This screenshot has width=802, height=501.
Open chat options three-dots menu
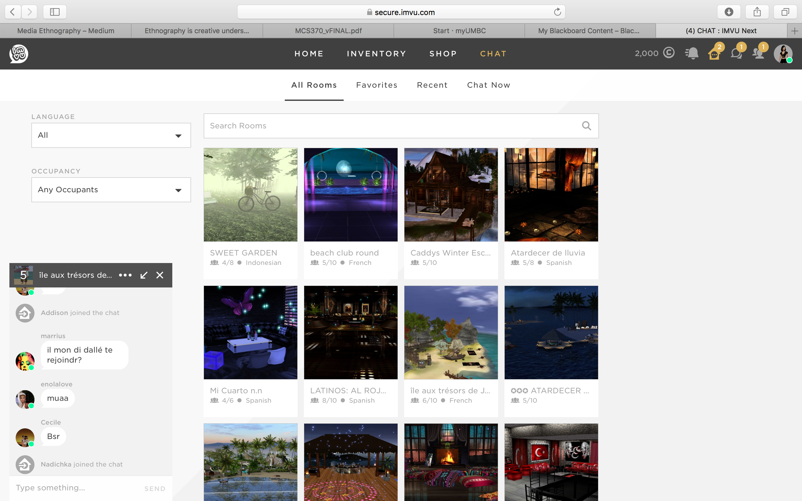point(125,275)
